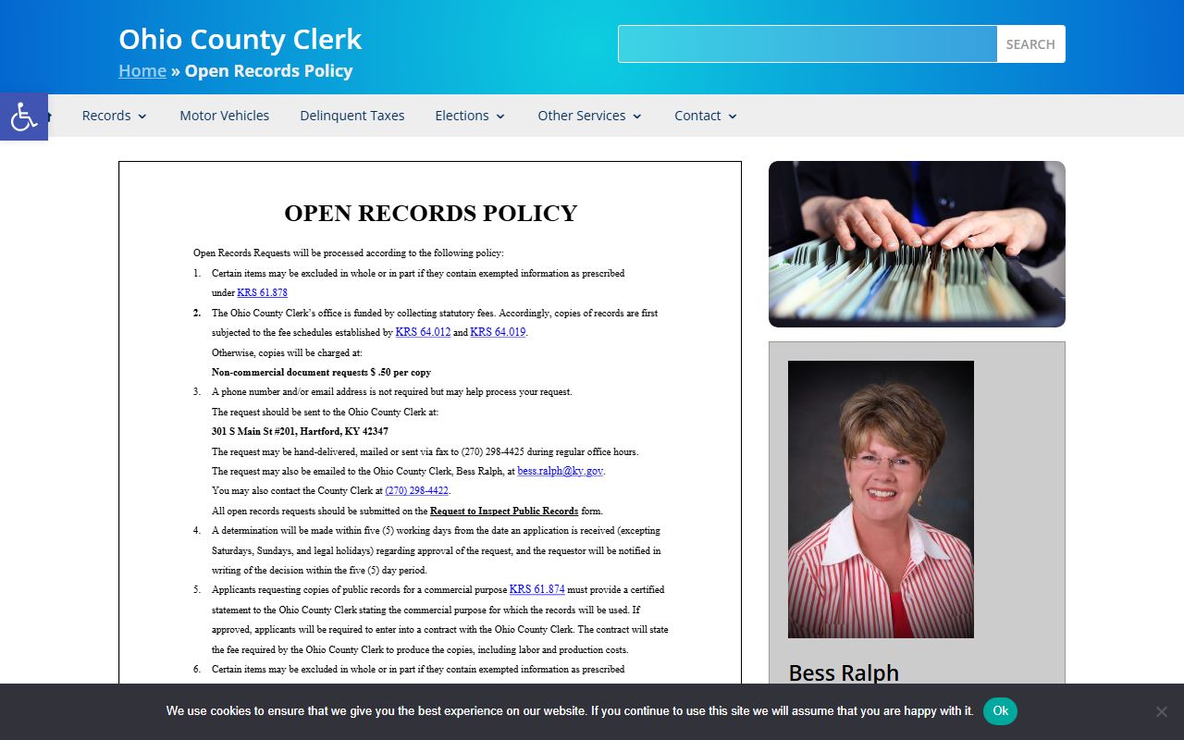
Task: Click the file folders photo thumbnail
Action: (x=917, y=244)
